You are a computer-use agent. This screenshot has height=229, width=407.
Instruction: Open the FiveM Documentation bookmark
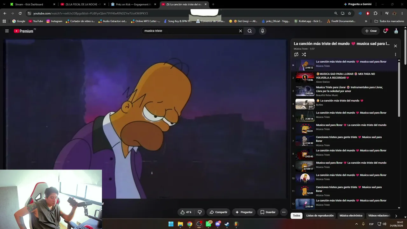(x=341, y=21)
